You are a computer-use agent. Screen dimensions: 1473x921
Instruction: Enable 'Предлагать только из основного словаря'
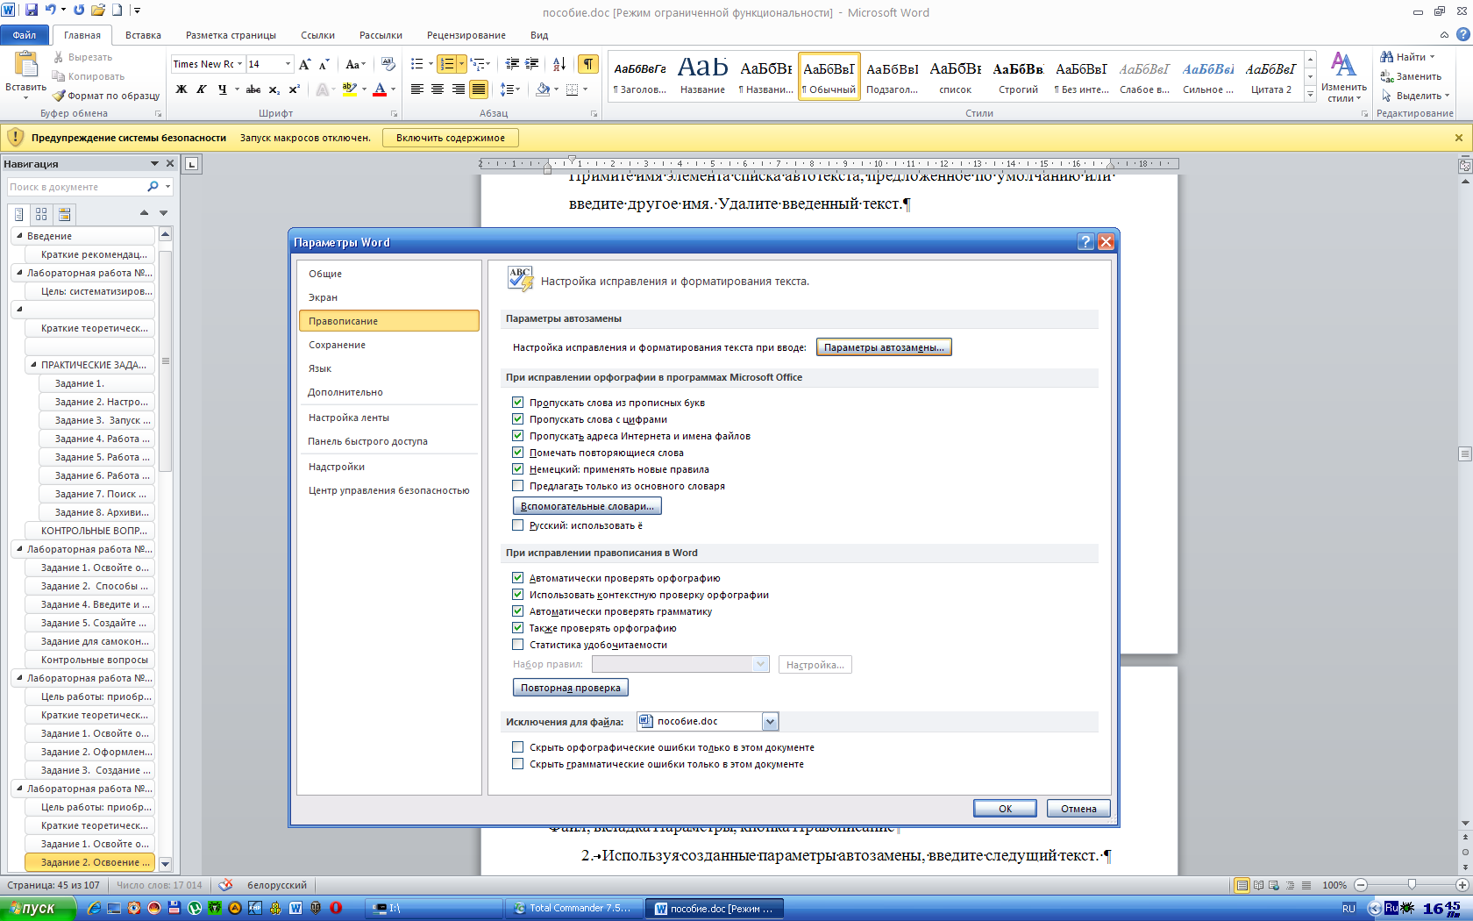point(517,486)
